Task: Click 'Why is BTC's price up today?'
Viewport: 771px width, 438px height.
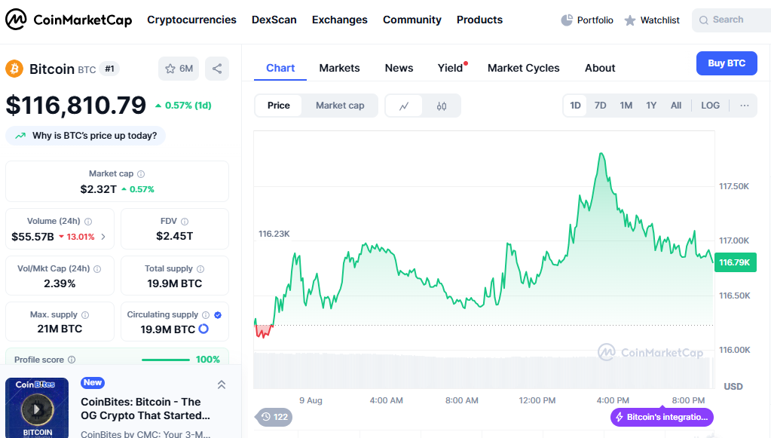Action: [86, 136]
